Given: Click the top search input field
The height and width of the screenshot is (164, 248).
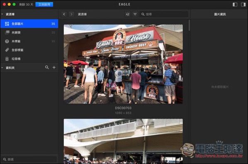Looking at the screenshot, I should [164, 14].
